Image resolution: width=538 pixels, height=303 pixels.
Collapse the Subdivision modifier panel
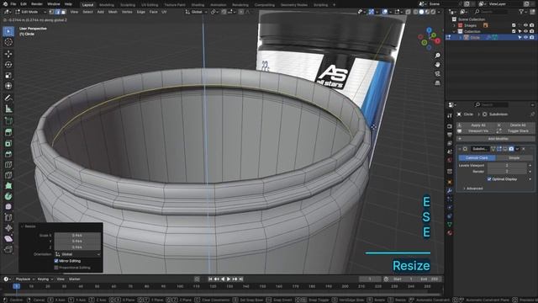coord(460,149)
